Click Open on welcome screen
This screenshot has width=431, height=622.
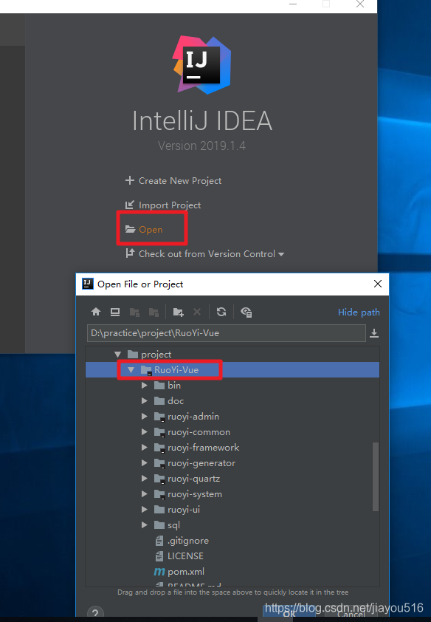144,230
